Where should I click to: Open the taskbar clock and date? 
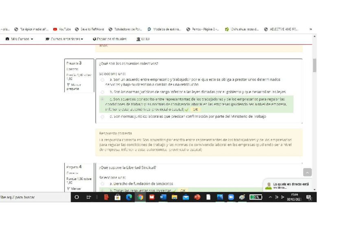(294, 197)
